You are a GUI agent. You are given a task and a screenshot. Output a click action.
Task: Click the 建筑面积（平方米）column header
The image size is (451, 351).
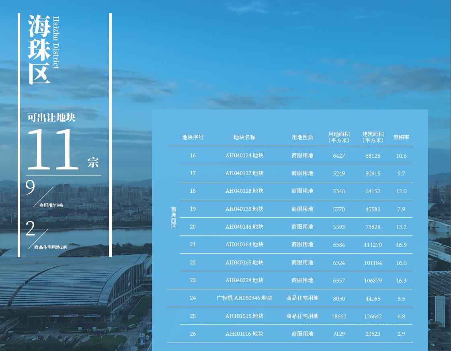(373, 137)
